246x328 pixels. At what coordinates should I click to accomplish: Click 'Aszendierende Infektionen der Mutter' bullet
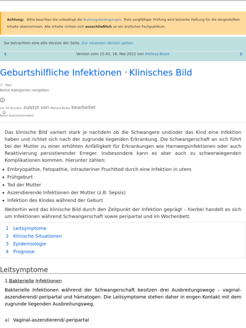(66, 192)
